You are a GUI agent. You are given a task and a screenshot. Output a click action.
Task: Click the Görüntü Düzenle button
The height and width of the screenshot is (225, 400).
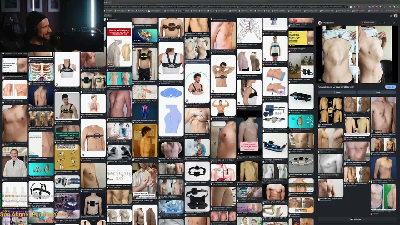368,23
